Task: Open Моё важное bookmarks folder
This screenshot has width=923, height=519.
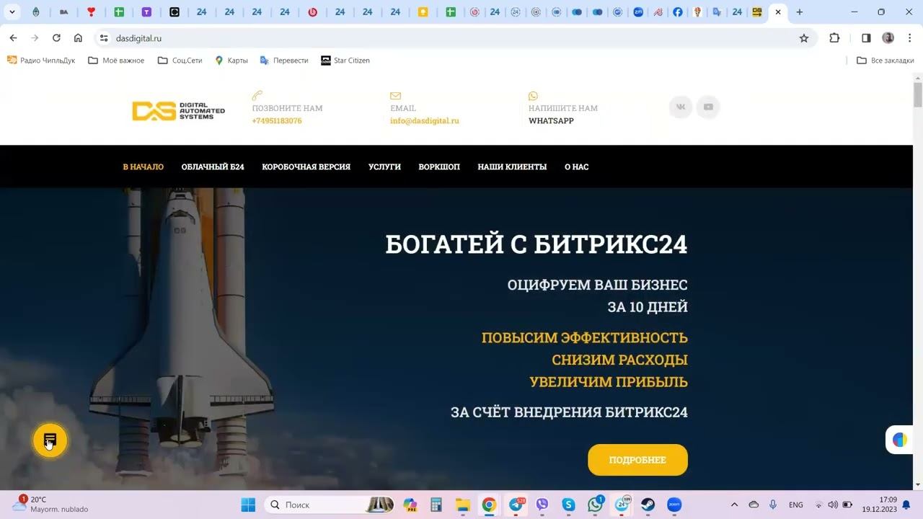Action: [x=116, y=61]
